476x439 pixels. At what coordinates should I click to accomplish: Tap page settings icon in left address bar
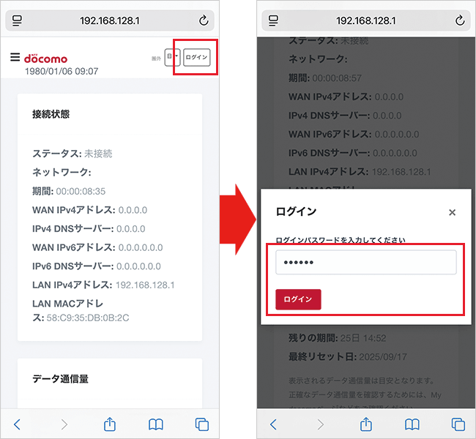coord(18,21)
